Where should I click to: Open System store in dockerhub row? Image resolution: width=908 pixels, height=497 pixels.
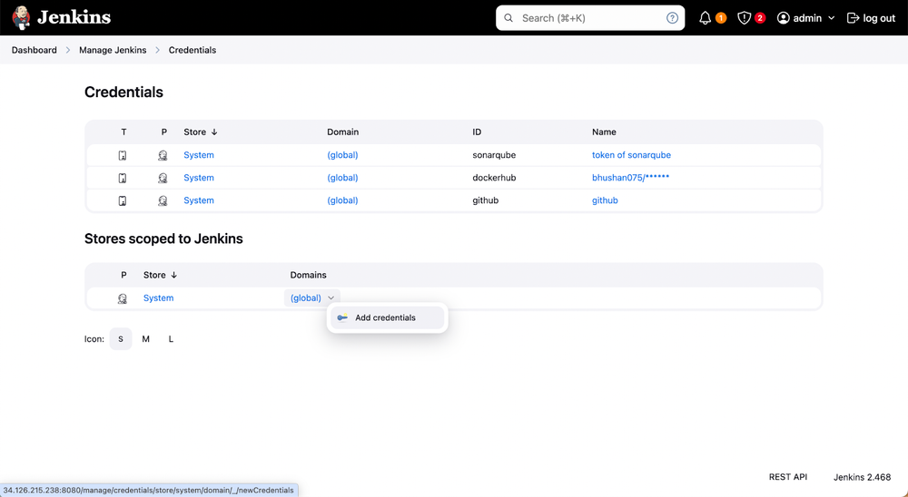[x=199, y=178]
